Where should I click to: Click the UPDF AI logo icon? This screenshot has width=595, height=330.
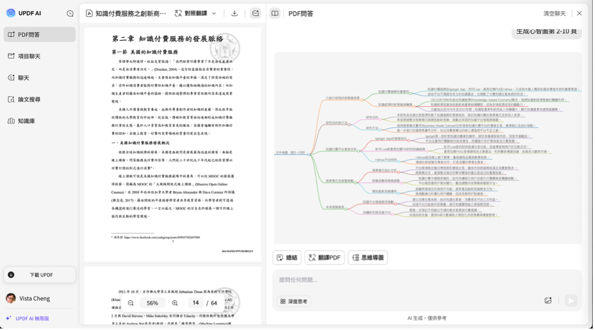(11, 13)
